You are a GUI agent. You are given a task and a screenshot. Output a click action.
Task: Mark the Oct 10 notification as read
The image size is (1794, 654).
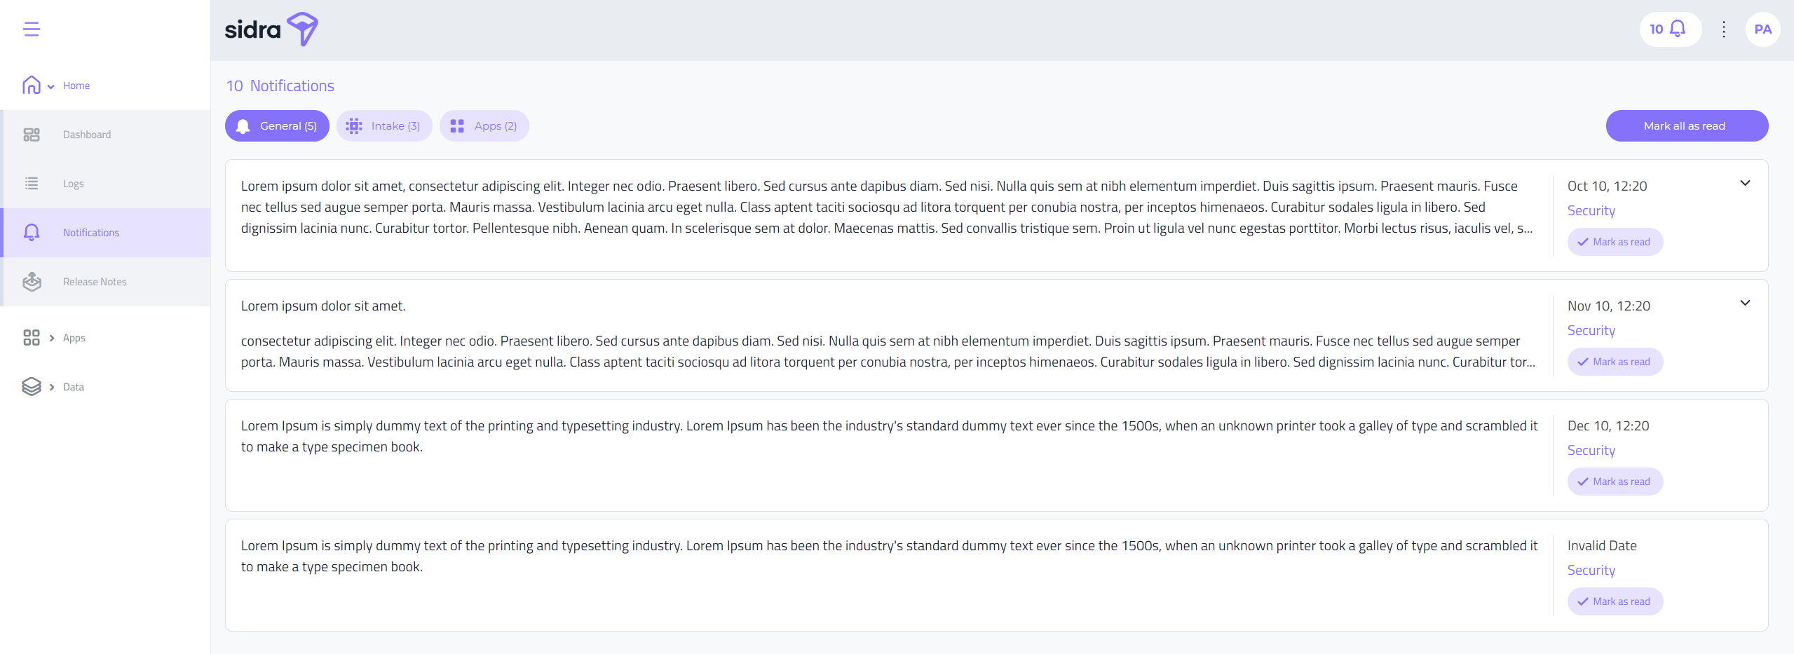tap(1615, 242)
